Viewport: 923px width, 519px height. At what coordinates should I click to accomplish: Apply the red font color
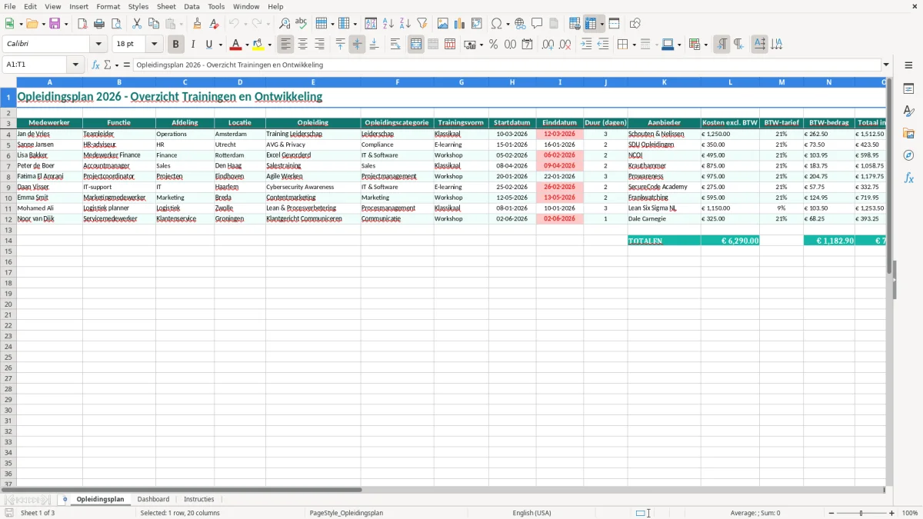(x=236, y=45)
